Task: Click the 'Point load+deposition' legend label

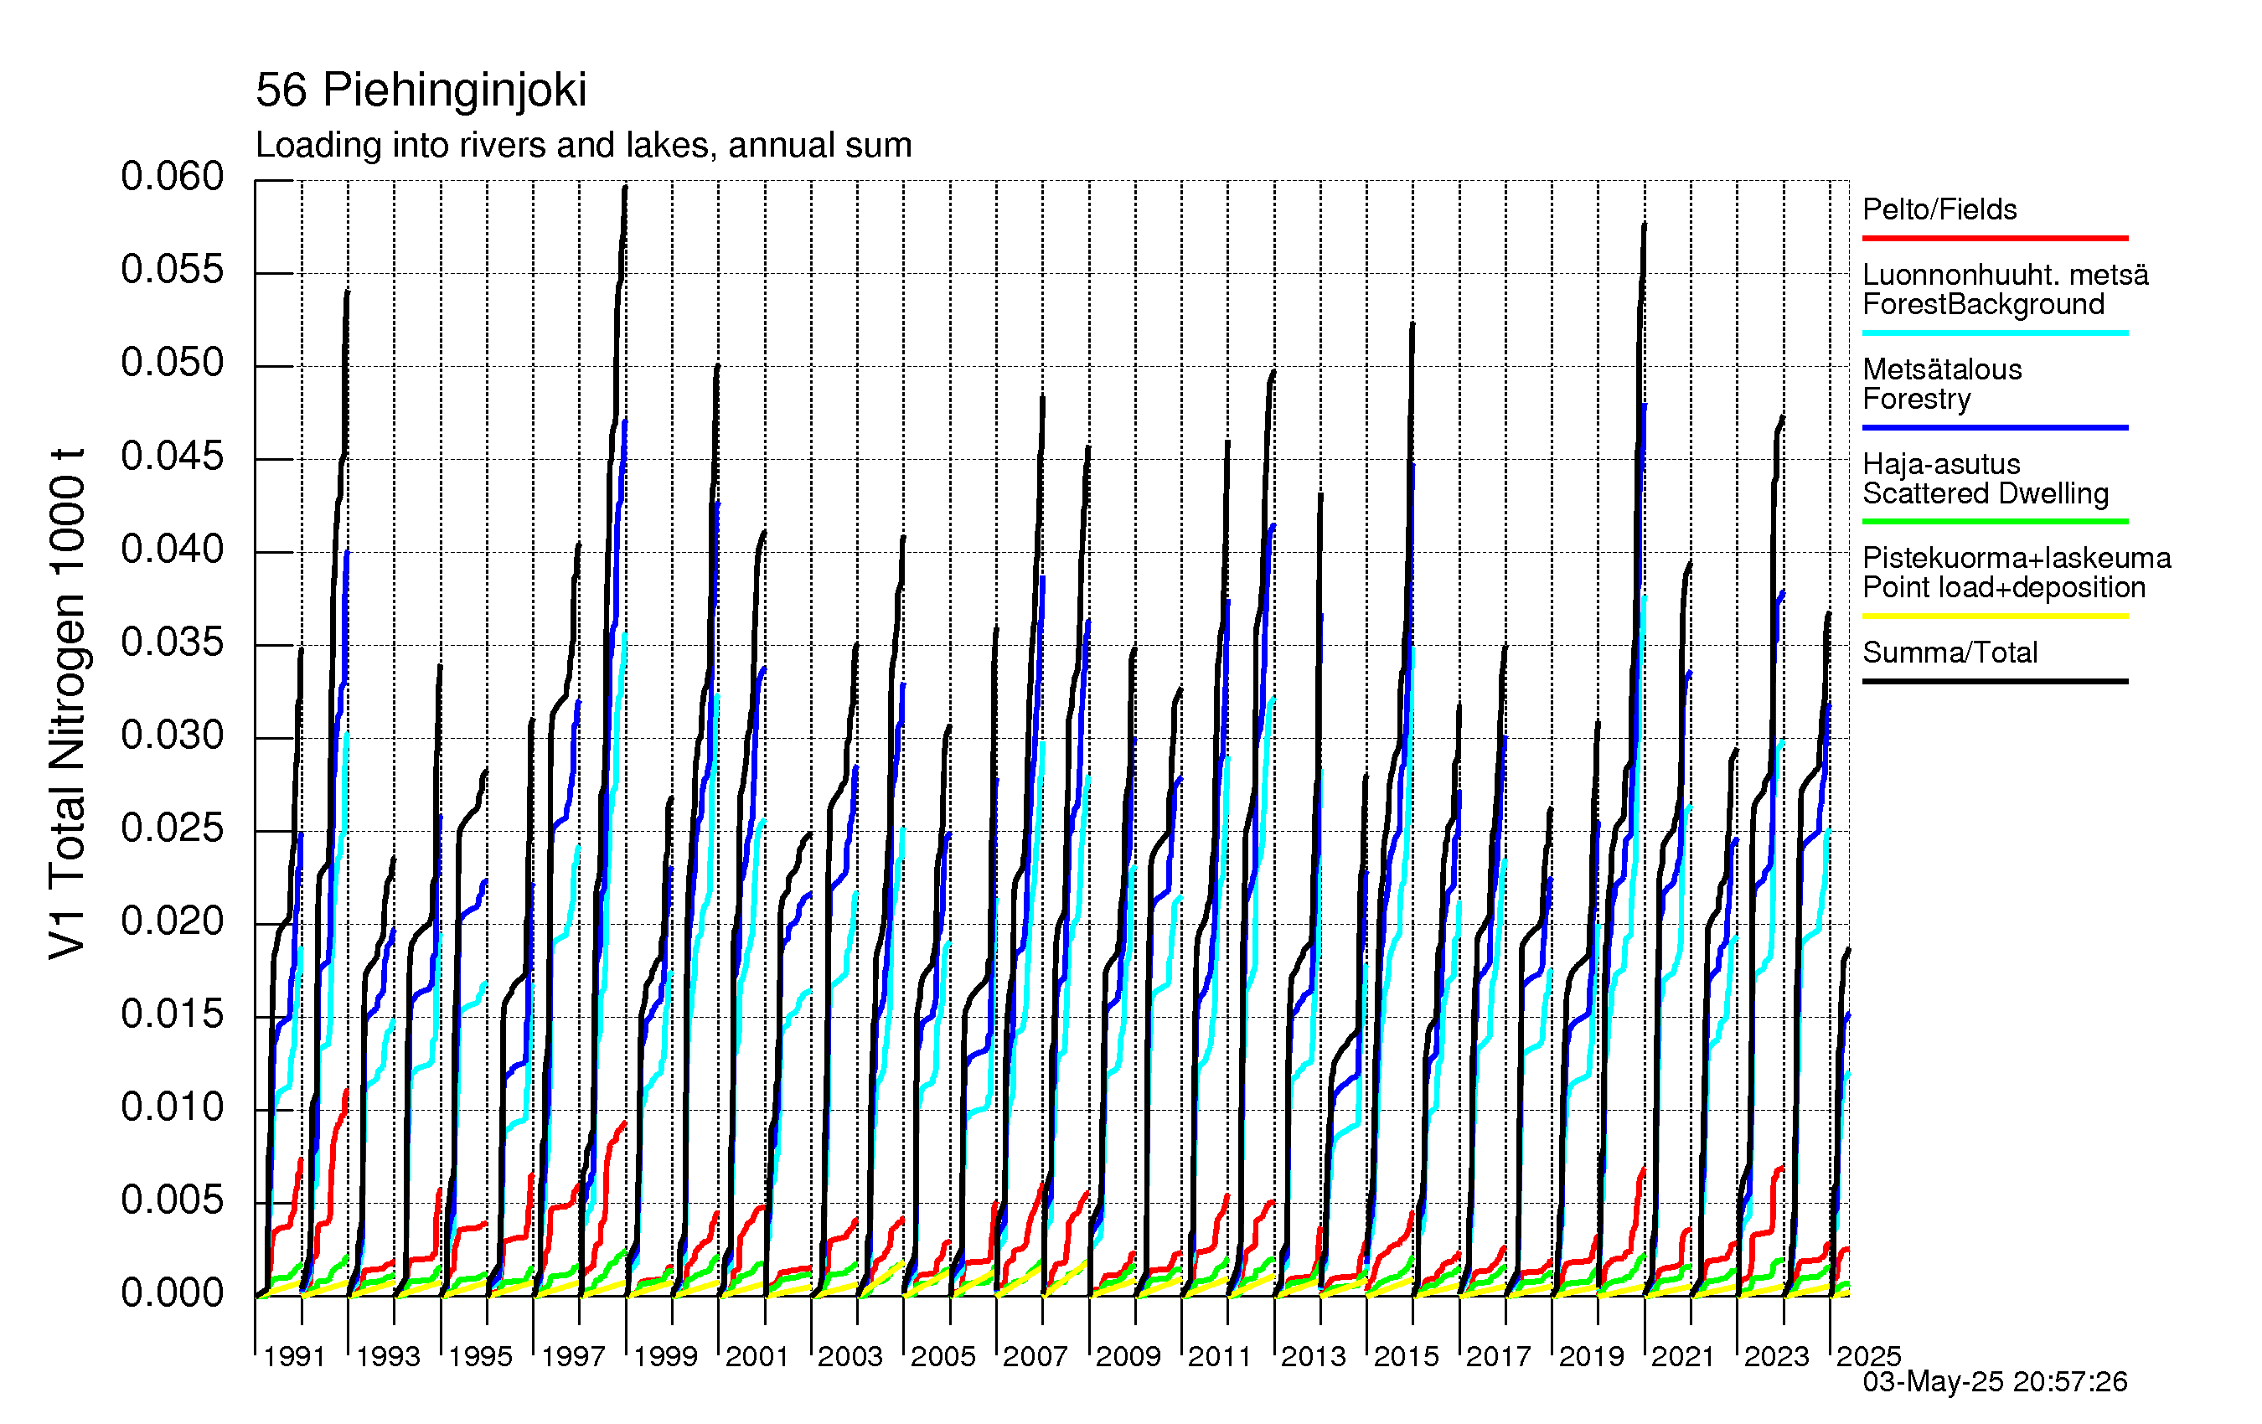Action: tap(2004, 588)
